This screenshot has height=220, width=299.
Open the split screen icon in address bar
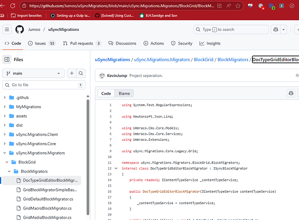[219, 6]
